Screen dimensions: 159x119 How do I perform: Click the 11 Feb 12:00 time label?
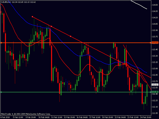coord(57,117)
